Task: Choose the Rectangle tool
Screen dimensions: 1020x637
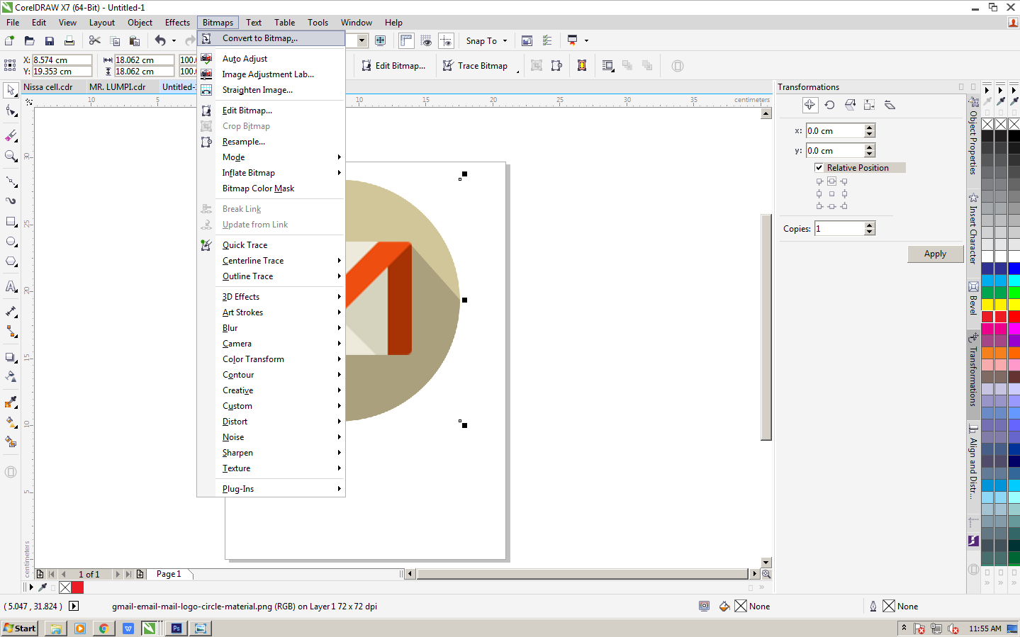Action: pyautogui.click(x=10, y=221)
